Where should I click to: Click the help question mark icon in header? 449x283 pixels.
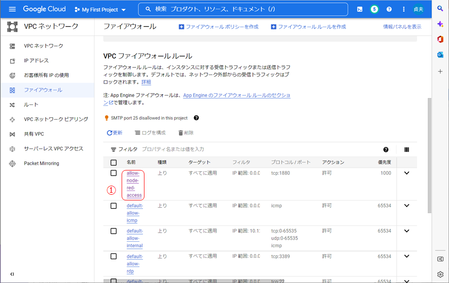[x=389, y=9]
